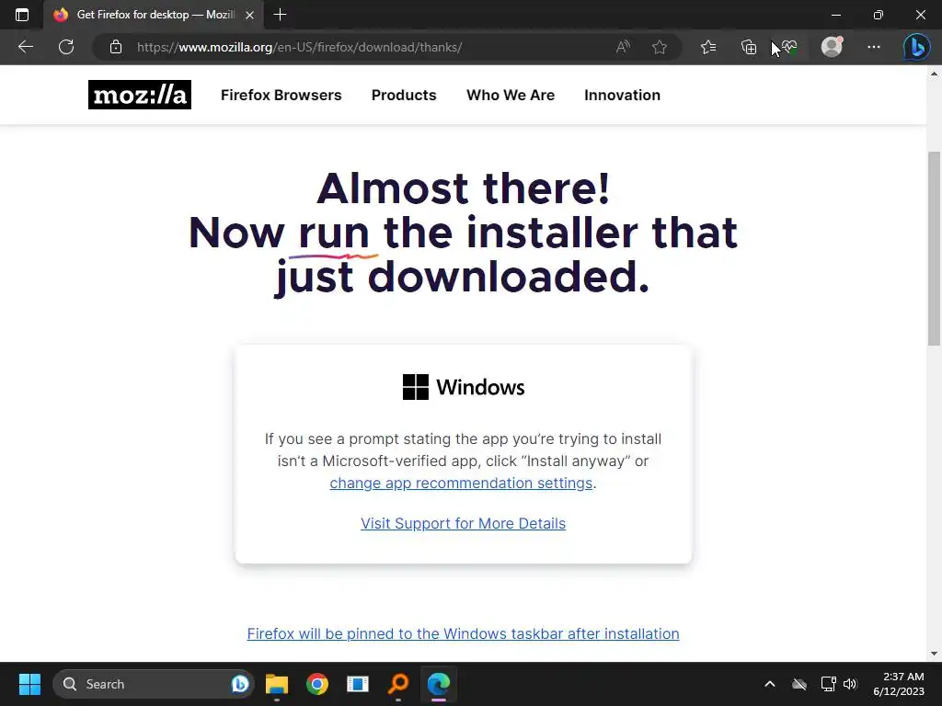942x706 pixels.
Task: Open Settings and more ellipsis menu
Action: [874, 47]
